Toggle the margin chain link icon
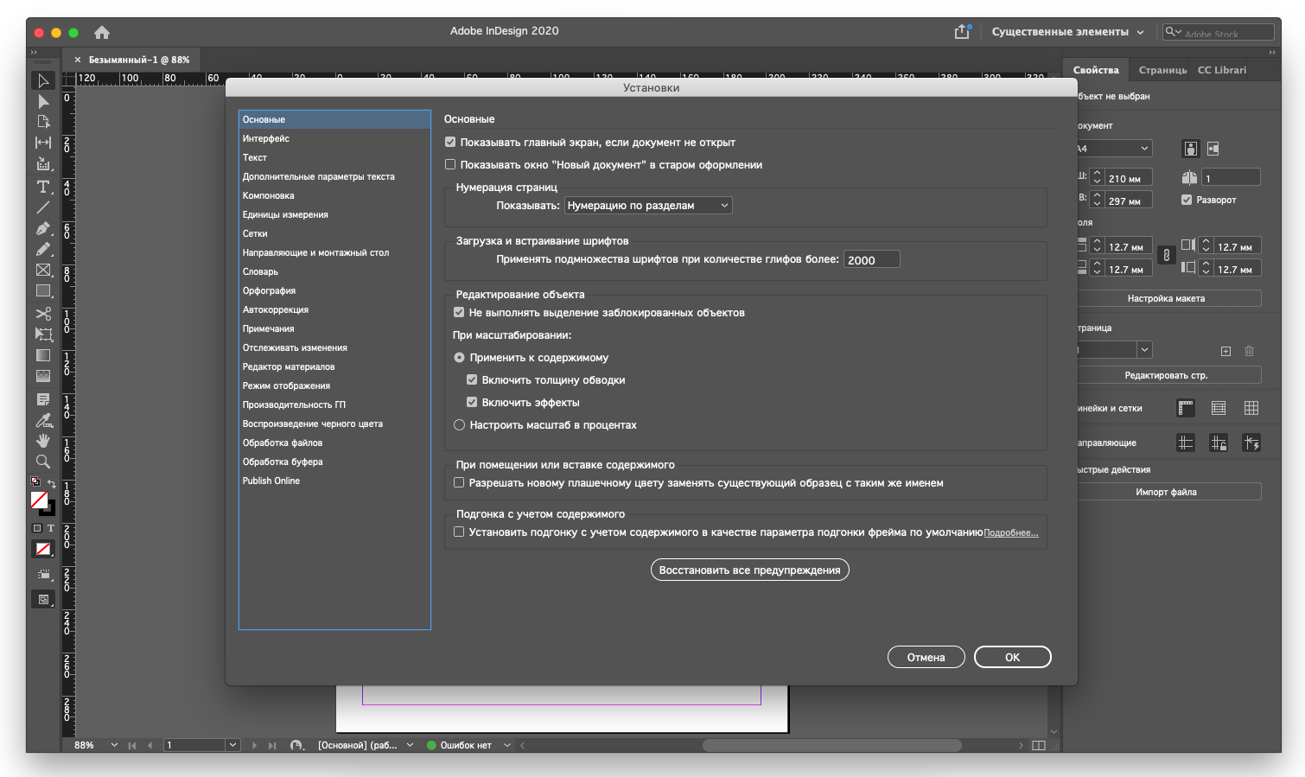 click(x=1166, y=256)
